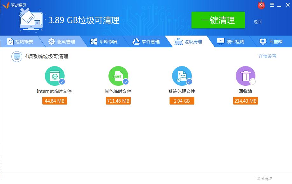Uncheck the 其他临时文件 checkmark
Screen dimensions: 292x184
pyautogui.click(x=126, y=81)
